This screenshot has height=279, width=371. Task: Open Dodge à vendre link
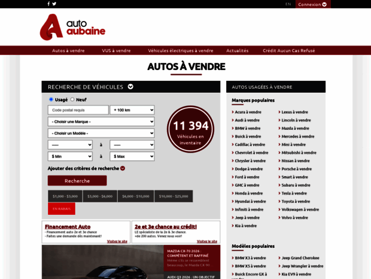coord(249,169)
